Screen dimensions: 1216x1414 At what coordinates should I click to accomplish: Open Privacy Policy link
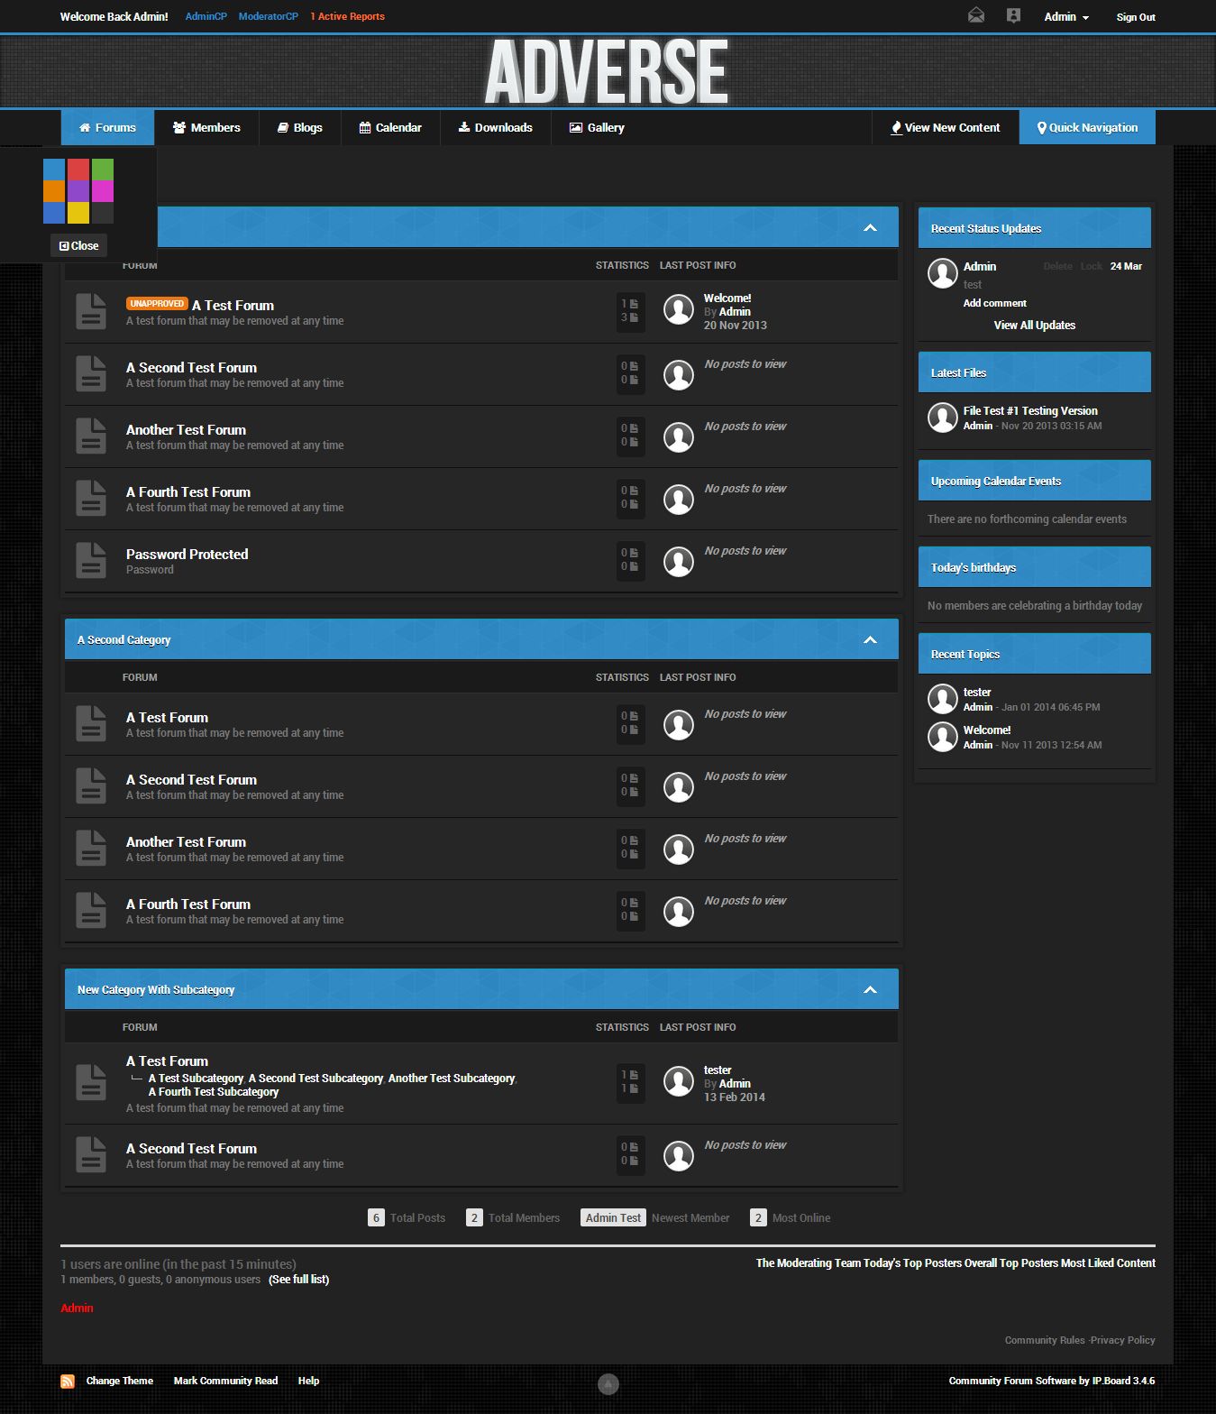1122,1340
